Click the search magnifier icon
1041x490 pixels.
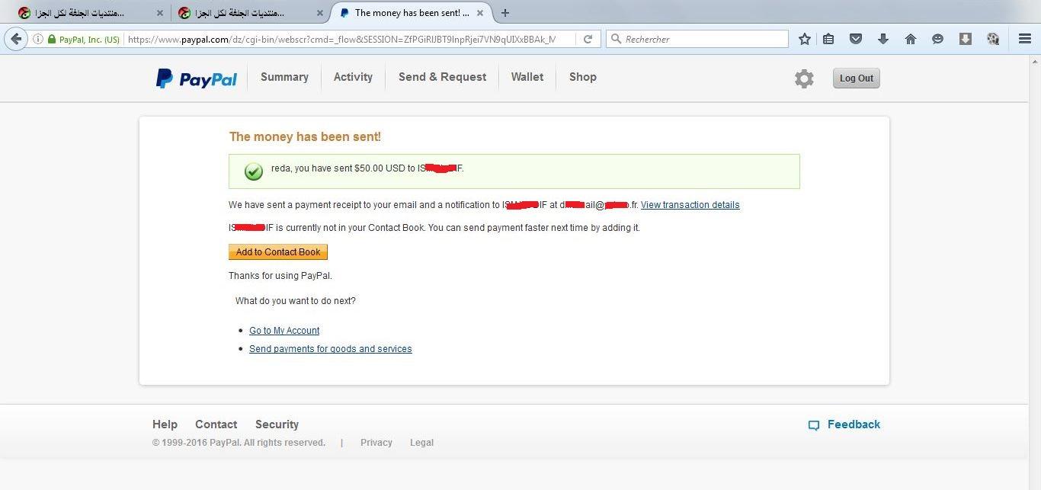coord(617,39)
